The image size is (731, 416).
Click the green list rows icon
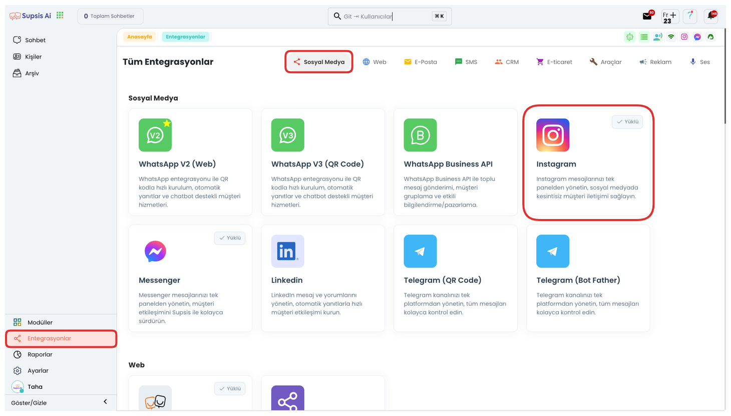[644, 37]
